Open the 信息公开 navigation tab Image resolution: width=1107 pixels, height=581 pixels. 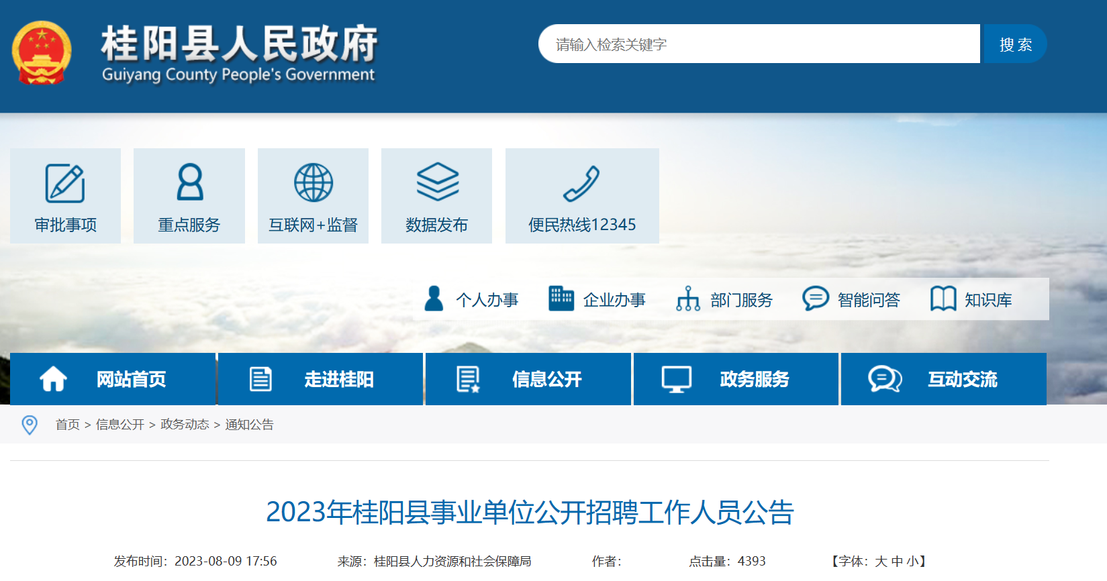[528, 379]
